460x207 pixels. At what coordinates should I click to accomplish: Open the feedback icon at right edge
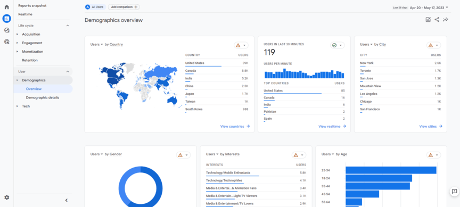coord(455,192)
